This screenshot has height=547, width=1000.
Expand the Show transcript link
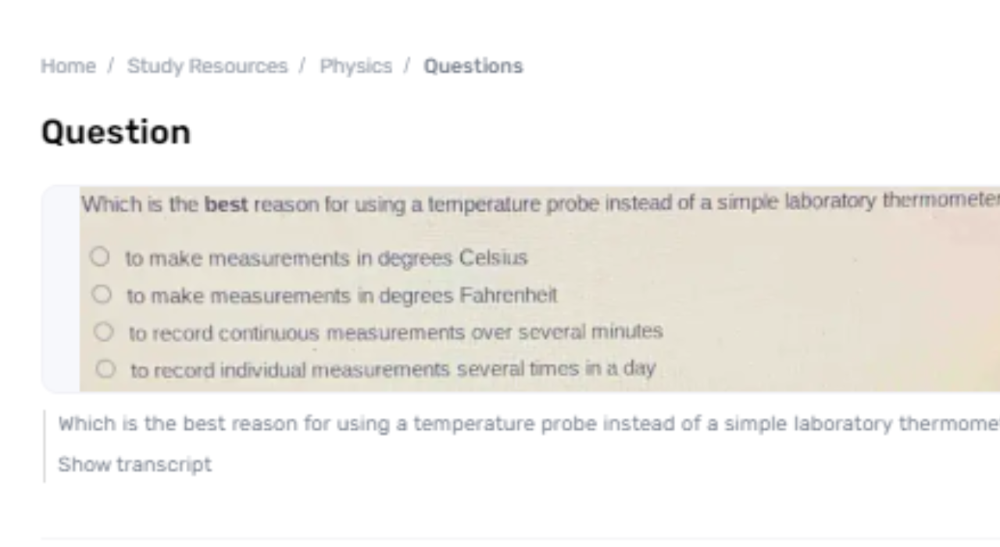pyautogui.click(x=134, y=464)
